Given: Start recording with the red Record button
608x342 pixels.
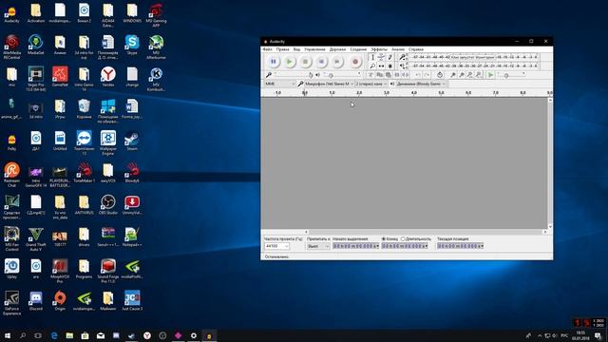Looking at the screenshot, I should coord(354,62).
